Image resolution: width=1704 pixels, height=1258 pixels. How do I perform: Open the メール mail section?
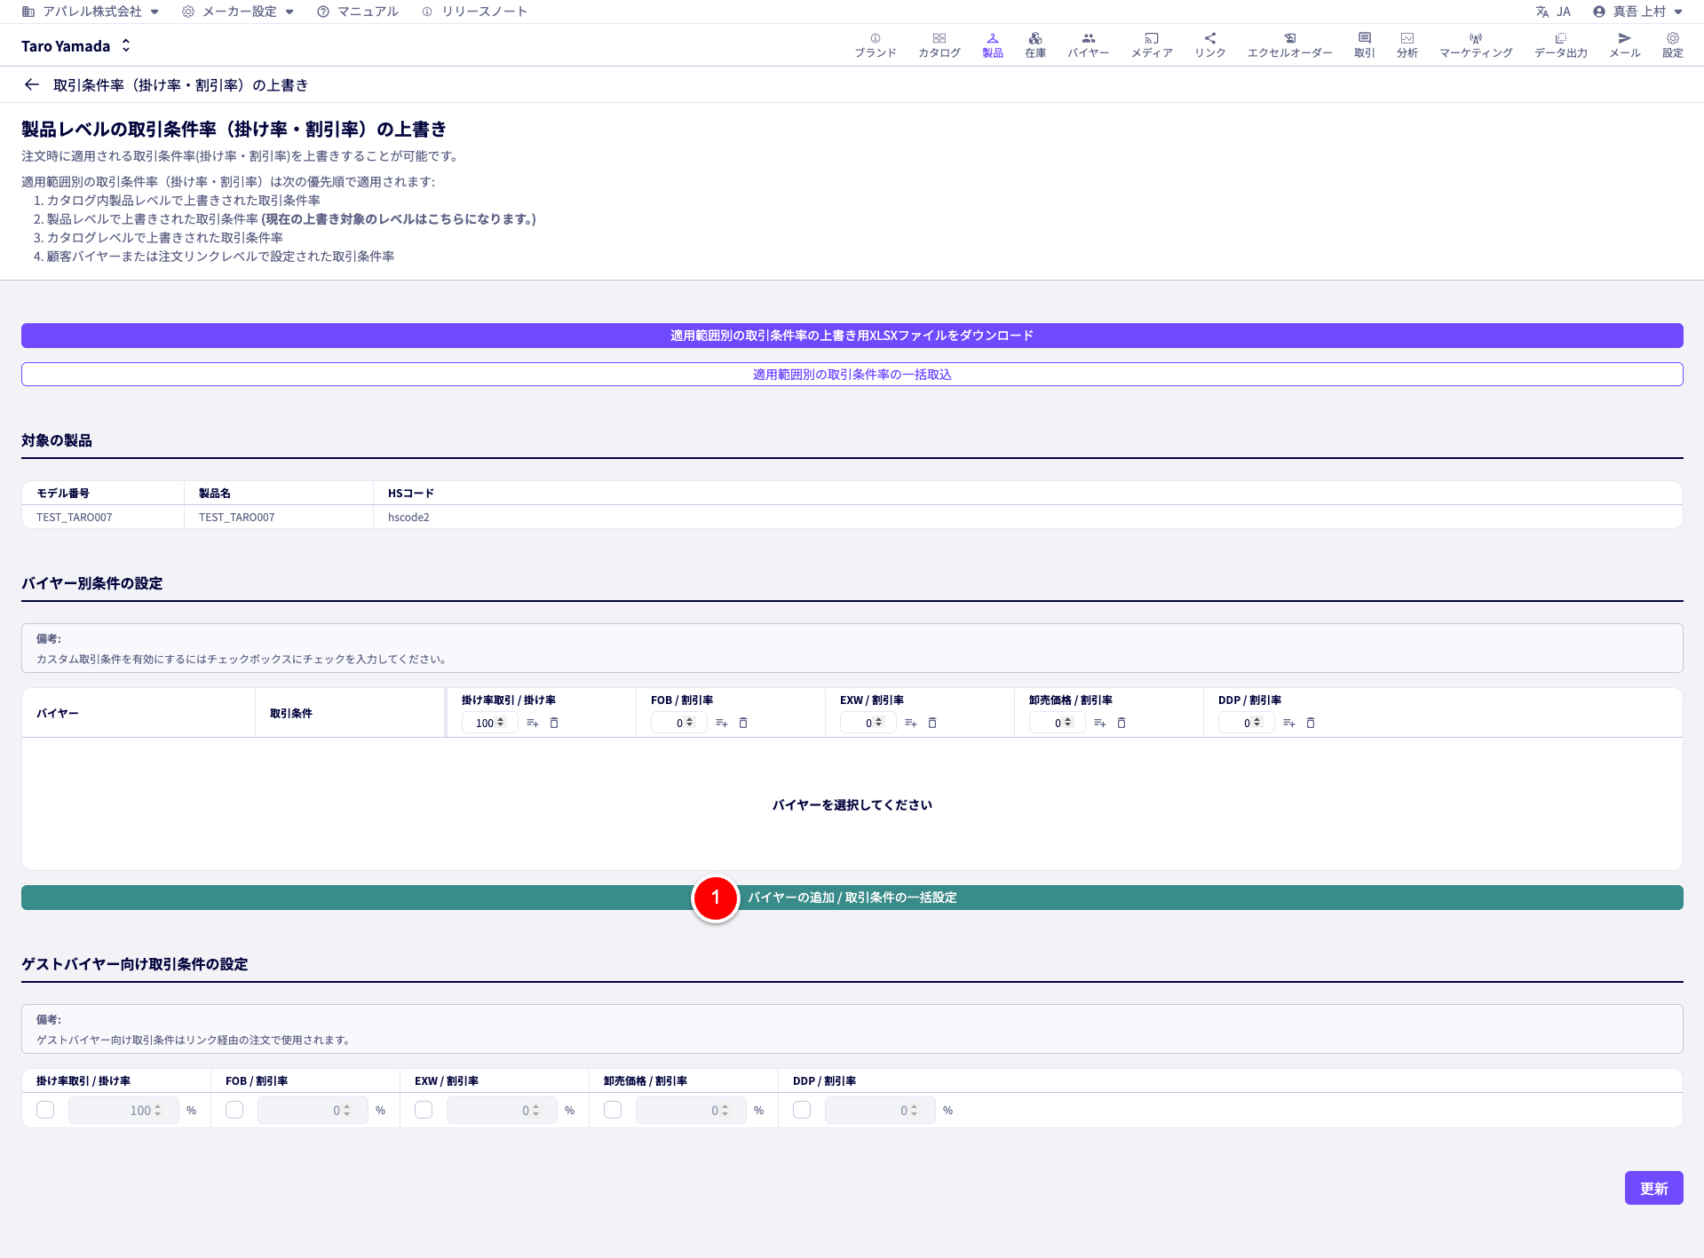pyautogui.click(x=1624, y=45)
